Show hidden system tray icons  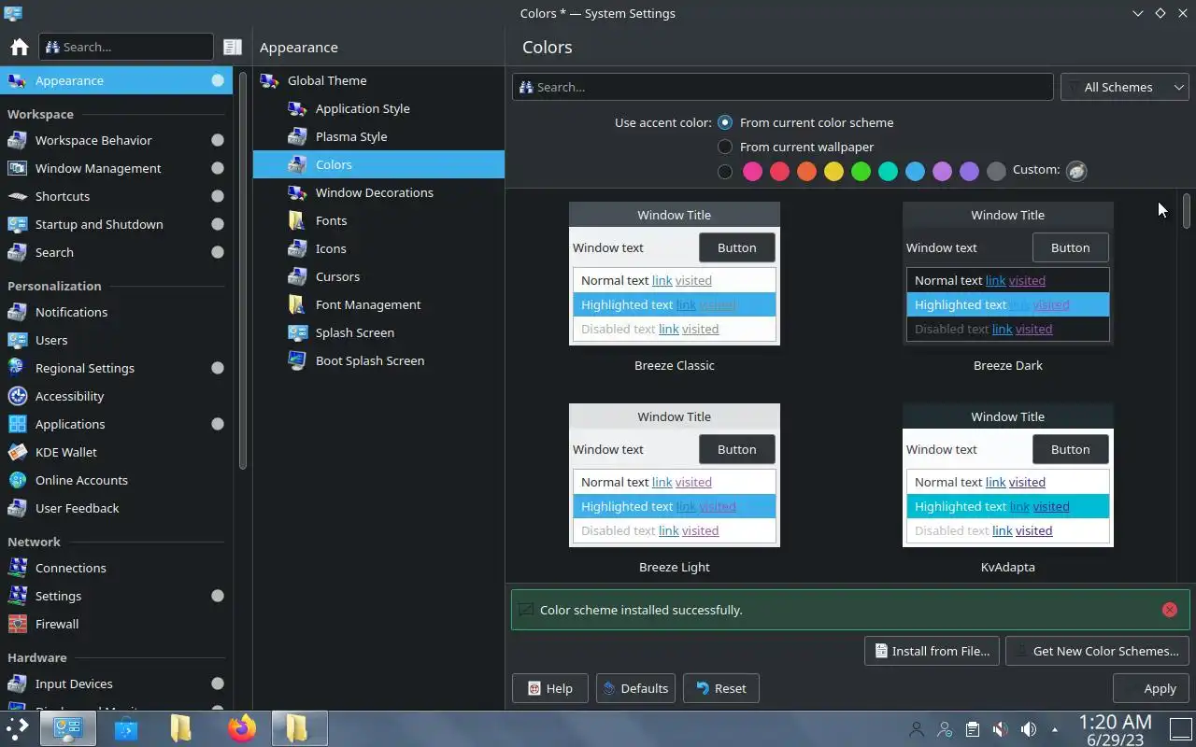[1055, 729]
